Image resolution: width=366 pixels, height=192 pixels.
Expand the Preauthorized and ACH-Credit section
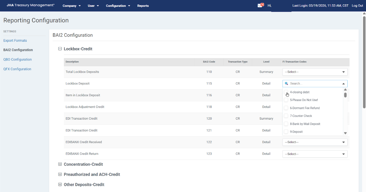point(60,174)
